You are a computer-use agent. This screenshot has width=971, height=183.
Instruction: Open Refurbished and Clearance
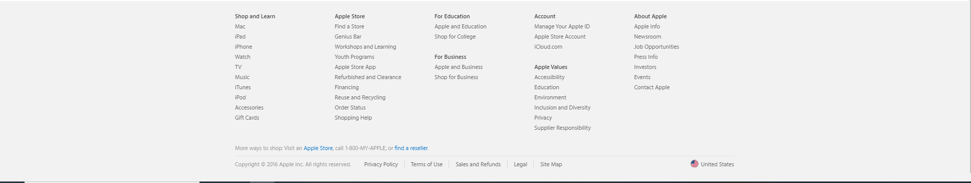click(x=368, y=77)
